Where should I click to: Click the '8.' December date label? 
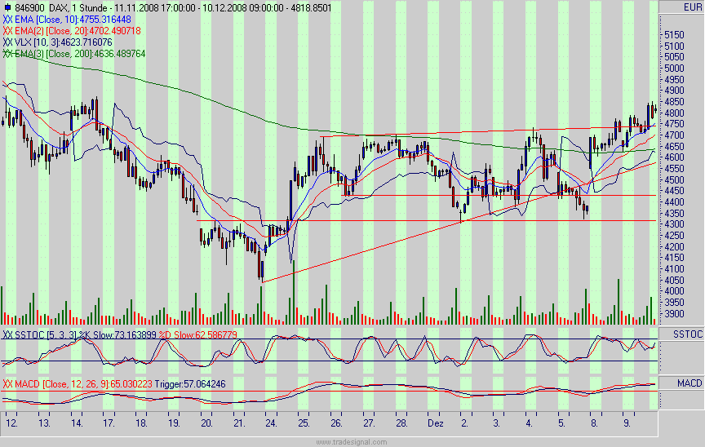pyautogui.click(x=594, y=423)
